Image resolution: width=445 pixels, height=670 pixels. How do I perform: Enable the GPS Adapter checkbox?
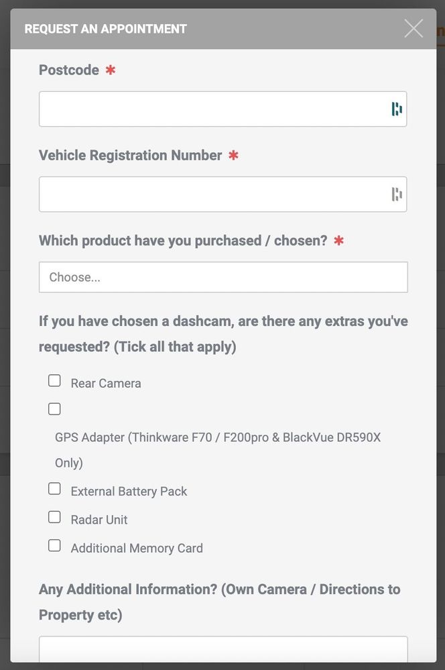(x=54, y=409)
